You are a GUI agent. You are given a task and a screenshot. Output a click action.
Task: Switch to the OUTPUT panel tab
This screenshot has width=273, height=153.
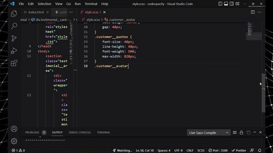click(x=57, y=132)
